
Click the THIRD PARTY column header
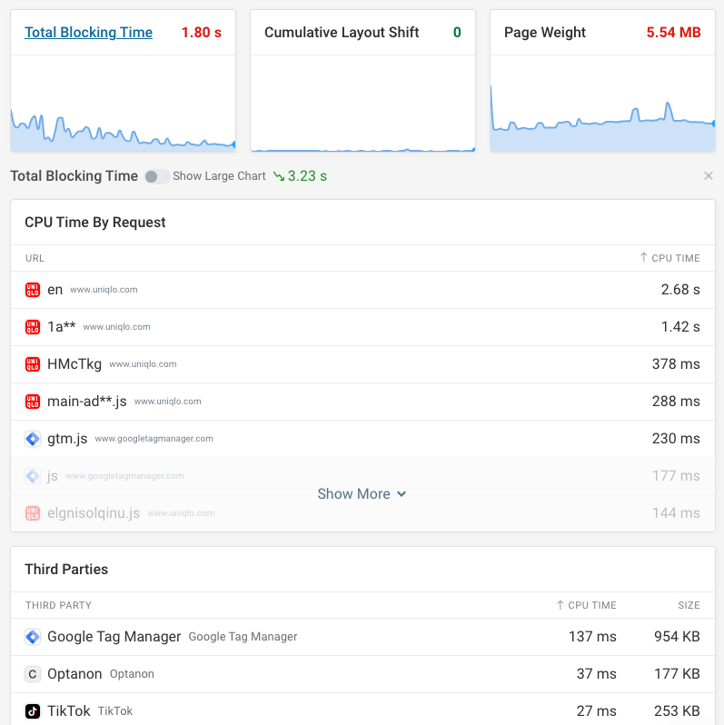[58, 605]
